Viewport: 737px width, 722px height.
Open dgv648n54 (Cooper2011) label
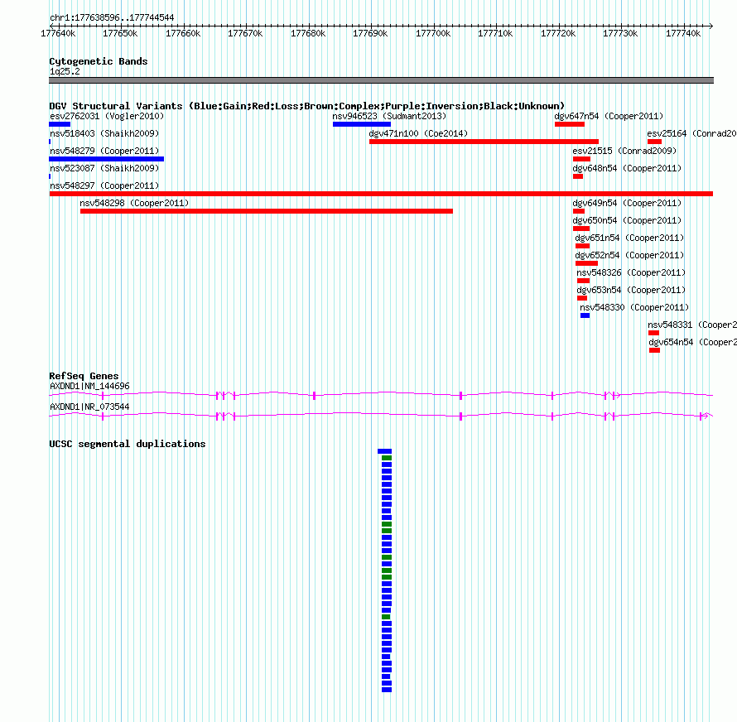coord(627,168)
